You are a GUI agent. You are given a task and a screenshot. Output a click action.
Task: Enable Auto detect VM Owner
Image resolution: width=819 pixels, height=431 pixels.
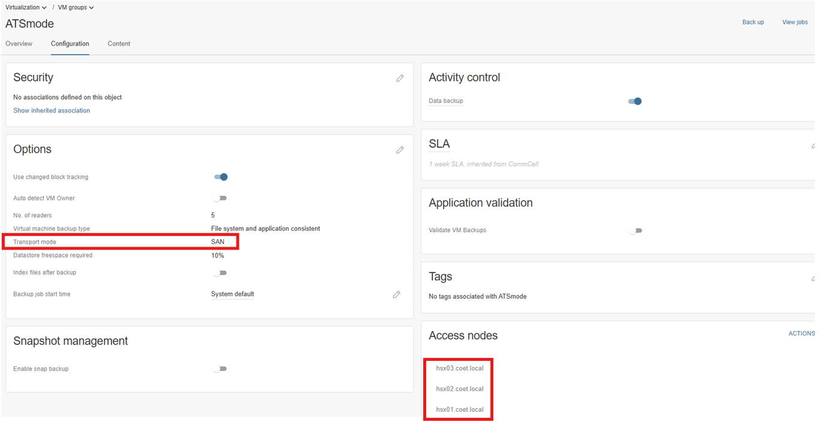220,198
